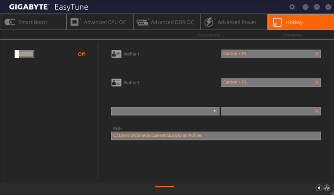Toggle the Hotkey On/Off switch
This screenshot has width=334, height=195.
24,54
